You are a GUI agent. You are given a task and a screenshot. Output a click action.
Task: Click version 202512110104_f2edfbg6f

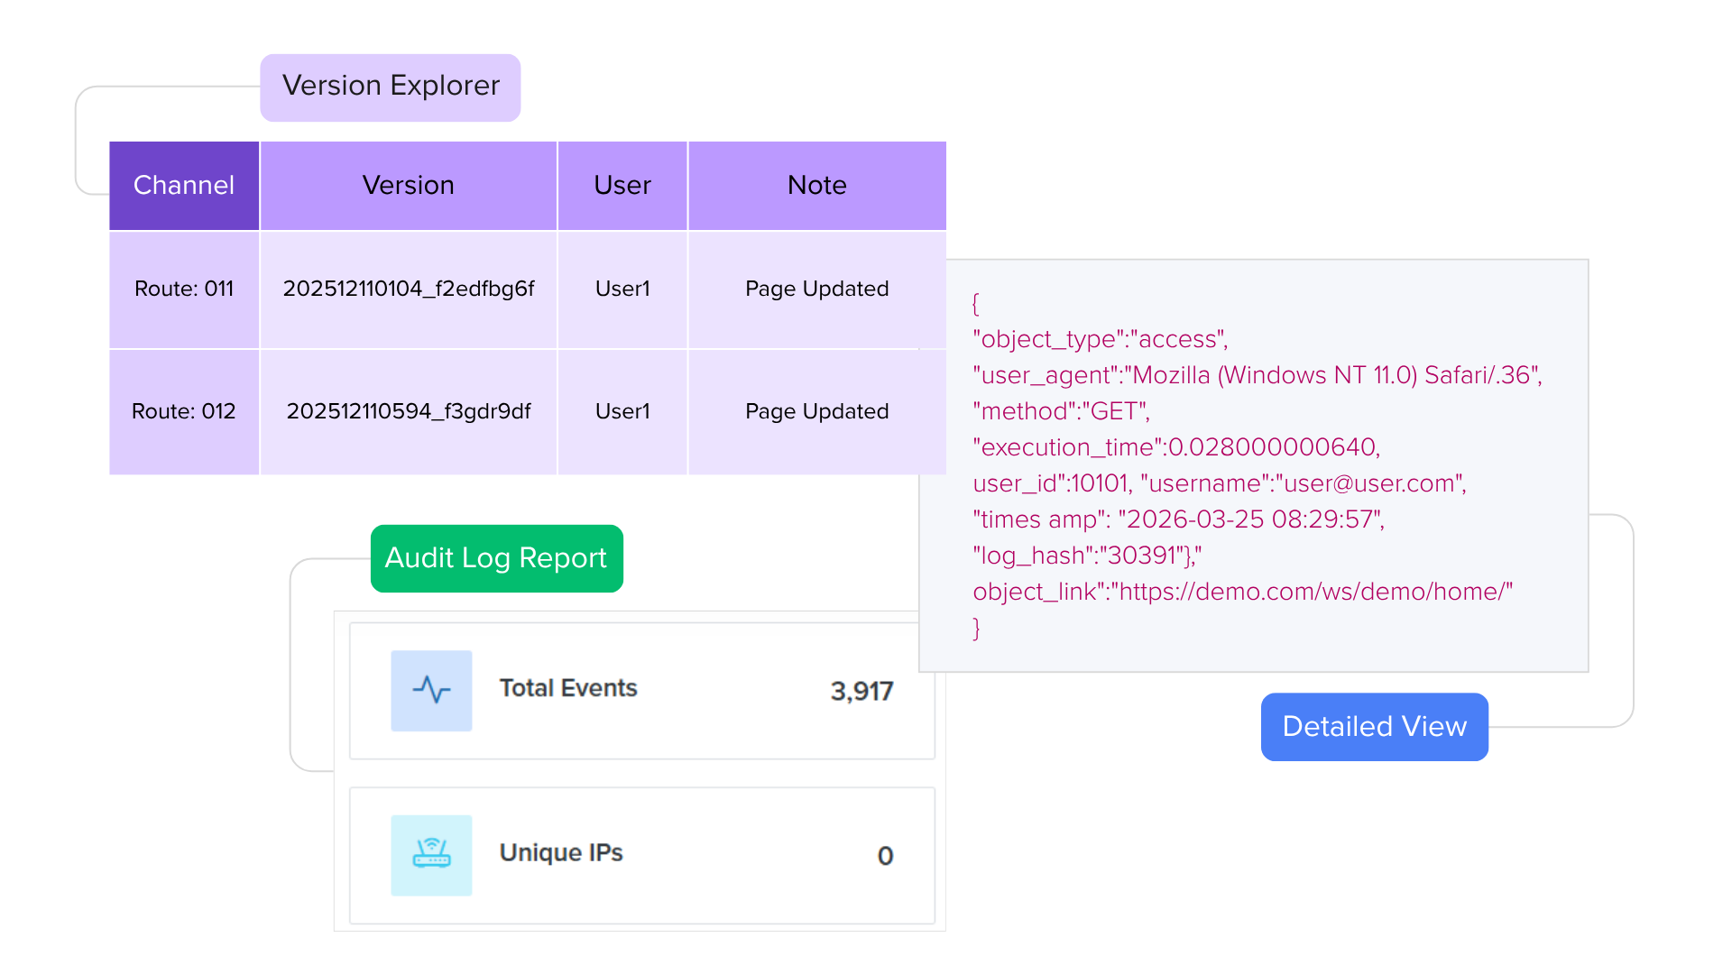tap(409, 289)
